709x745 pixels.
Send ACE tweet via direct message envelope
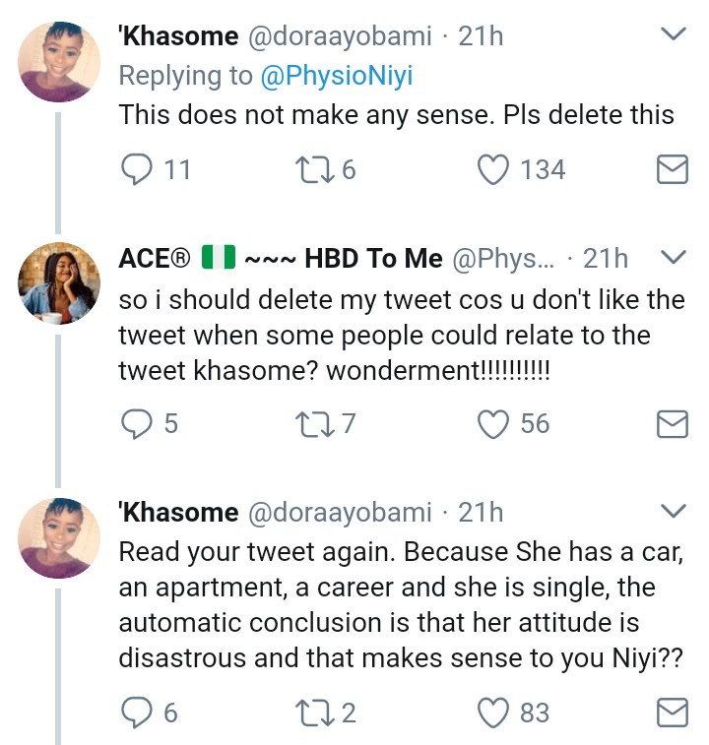672,425
